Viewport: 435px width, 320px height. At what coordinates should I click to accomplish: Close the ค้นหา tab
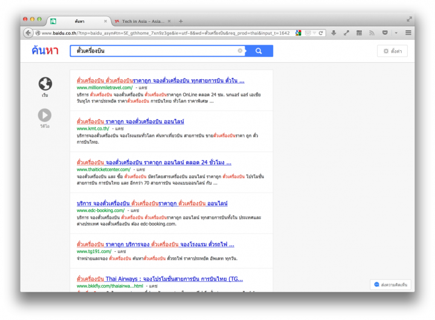(x=105, y=21)
